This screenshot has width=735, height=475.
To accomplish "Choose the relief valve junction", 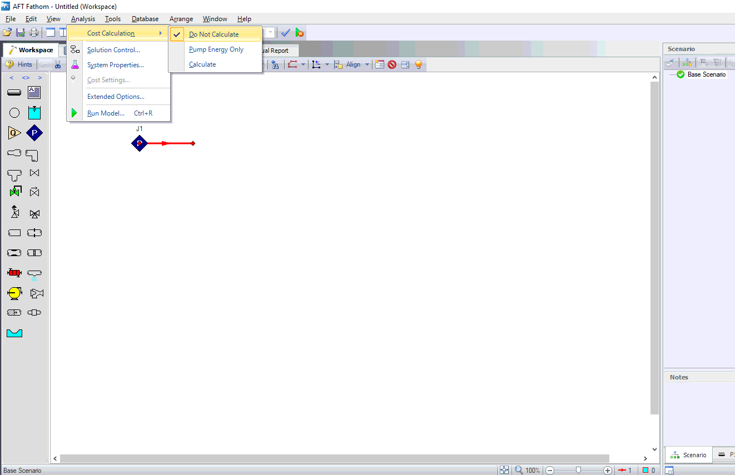I will click(15, 212).
